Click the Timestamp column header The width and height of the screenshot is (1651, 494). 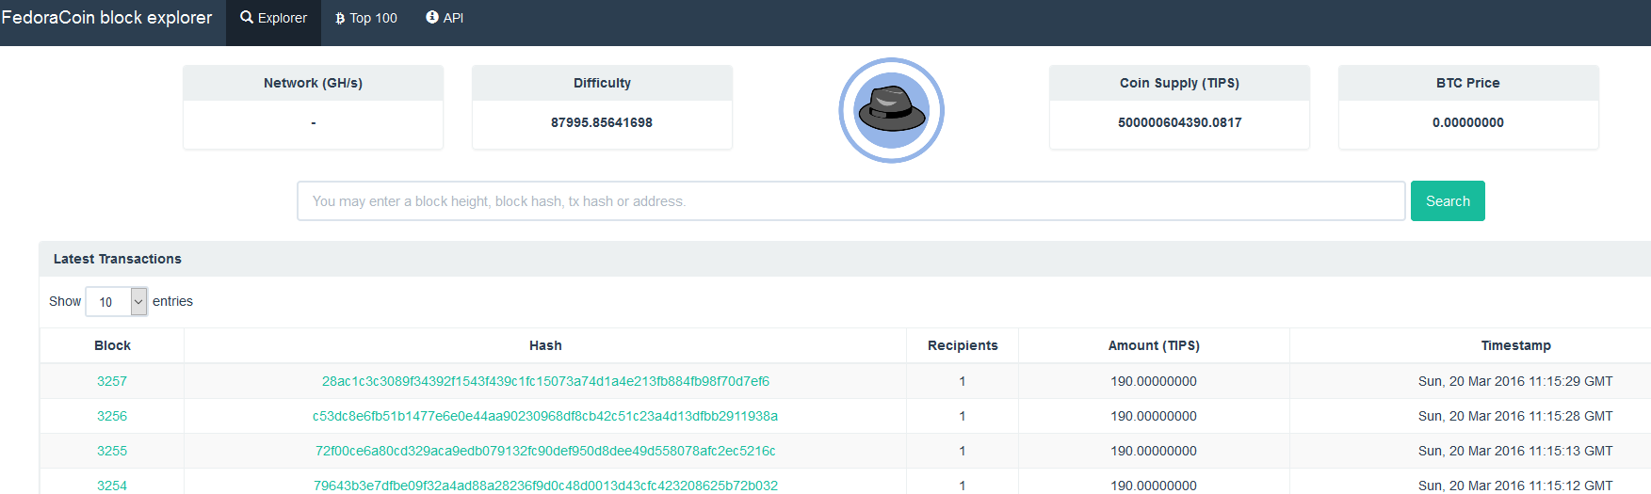tap(1515, 345)
